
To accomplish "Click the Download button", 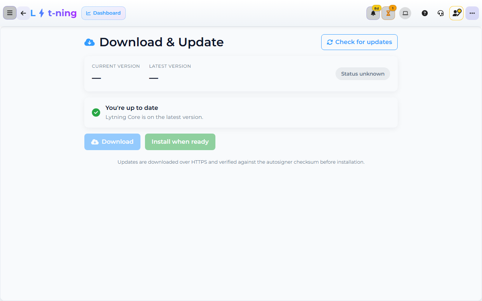I will (112, 142).
